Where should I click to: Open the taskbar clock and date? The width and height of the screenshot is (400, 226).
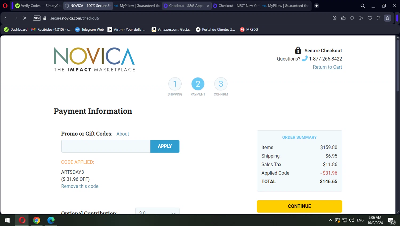coord(375,220)
